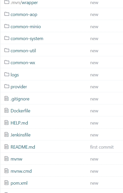Open the .mvn/wrapper folder
Viewport: 123px width, 193px height.
(x=24, y=3)
